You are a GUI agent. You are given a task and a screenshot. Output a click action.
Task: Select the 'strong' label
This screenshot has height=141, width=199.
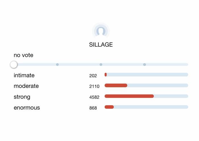(22, 97)
